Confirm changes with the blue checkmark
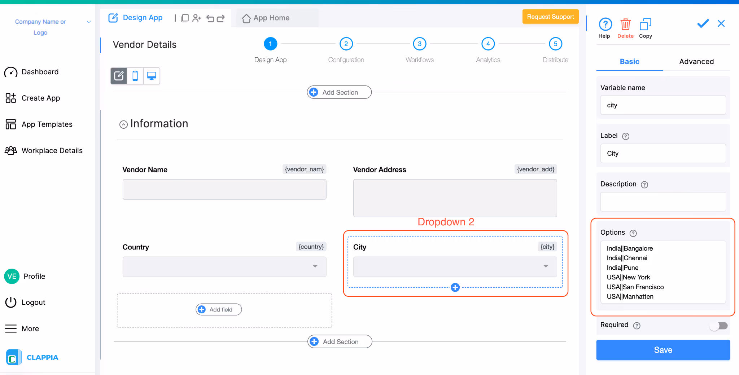 (x=703, y=24)
